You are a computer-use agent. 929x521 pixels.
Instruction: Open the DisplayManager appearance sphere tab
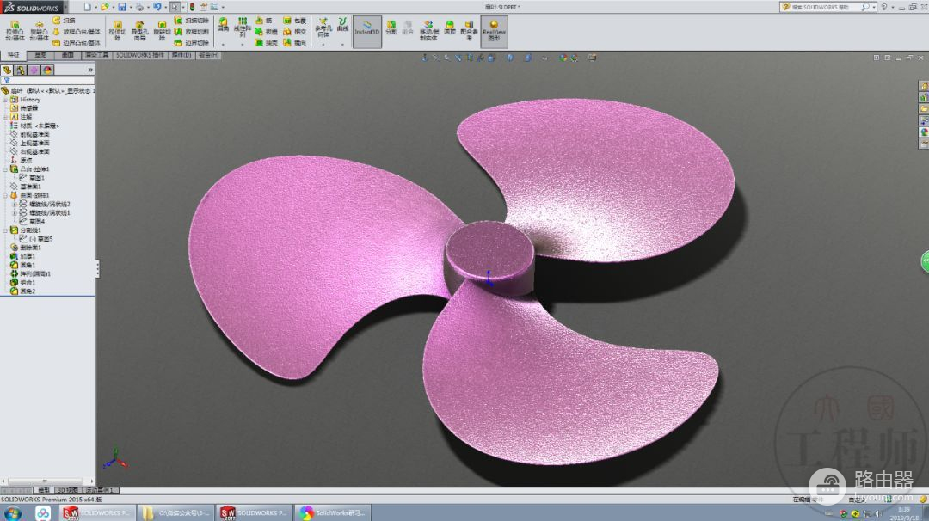pos(47,70)
